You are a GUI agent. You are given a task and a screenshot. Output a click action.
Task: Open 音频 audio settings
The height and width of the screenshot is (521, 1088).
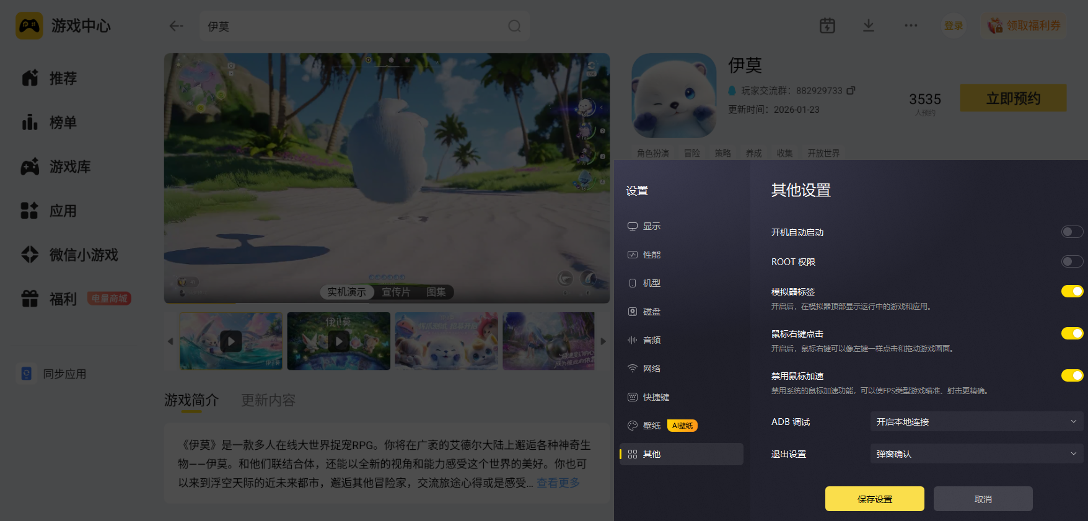682,340
